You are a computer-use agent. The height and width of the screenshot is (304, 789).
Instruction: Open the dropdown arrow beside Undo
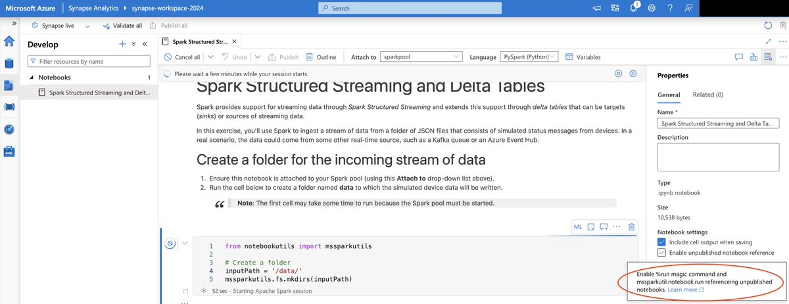pyautogui.click(x=258, y=57)
